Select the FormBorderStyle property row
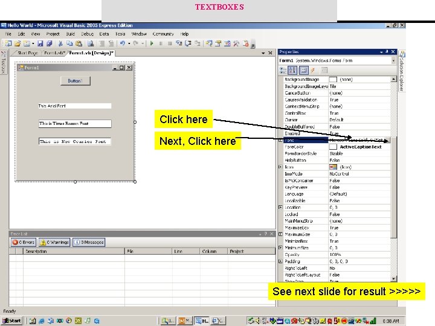 (x=334, y=153)
